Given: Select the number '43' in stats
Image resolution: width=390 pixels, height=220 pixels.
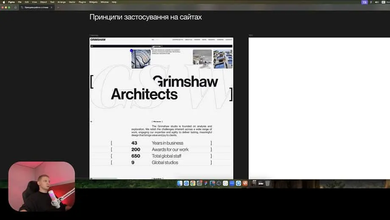Looking at the screenshot, I should point(134,143).
